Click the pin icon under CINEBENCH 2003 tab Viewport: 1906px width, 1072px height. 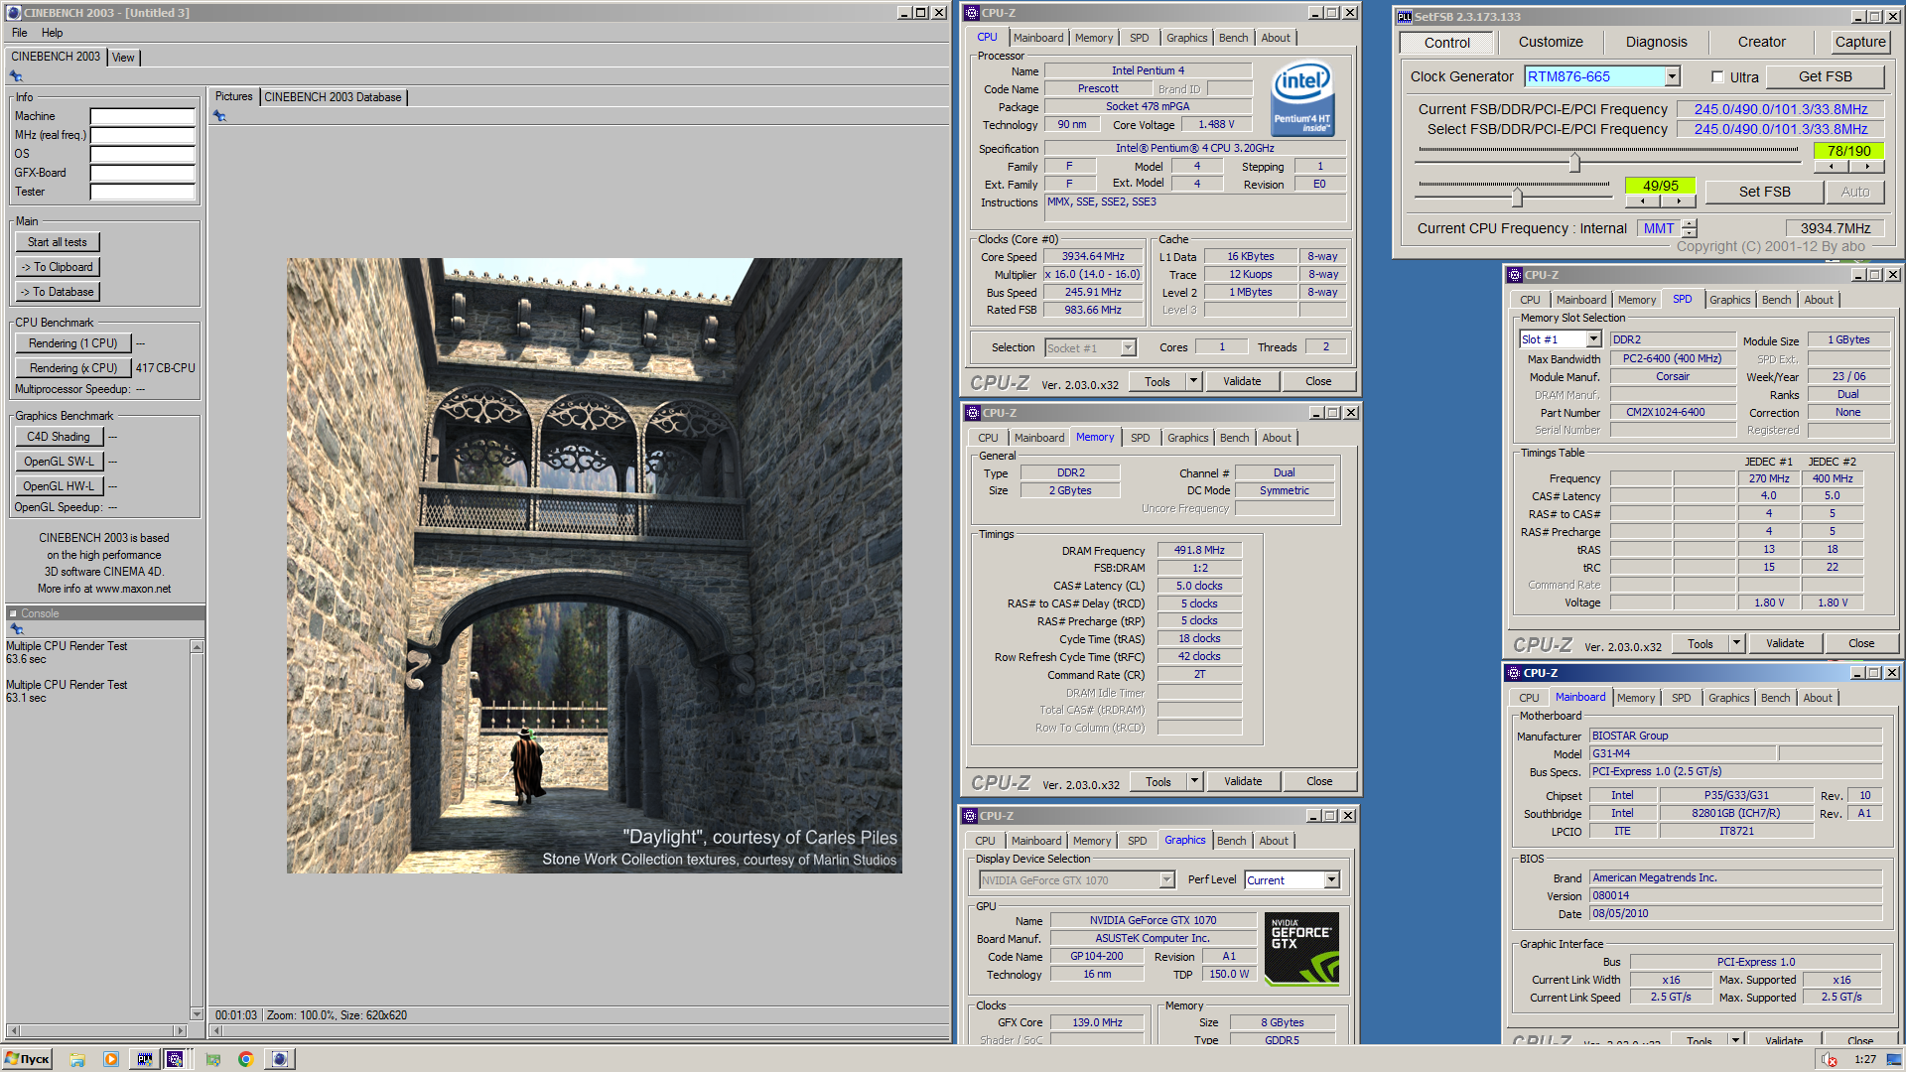(x=16, y=76)
